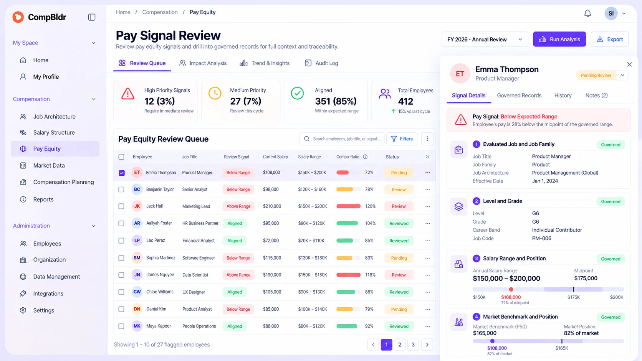Click the Settings gear icon in sidebar
The image size is (642, 361).
pyautogui.click(x=23, y=310)
